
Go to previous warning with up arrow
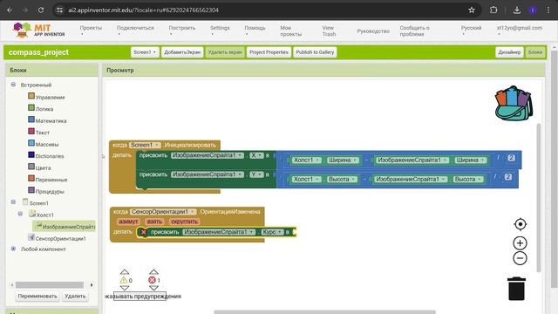point(124,272)
